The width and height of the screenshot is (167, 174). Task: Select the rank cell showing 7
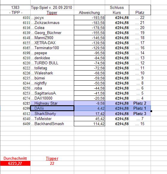coord(140,119)
